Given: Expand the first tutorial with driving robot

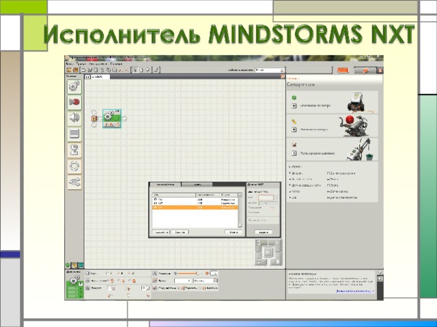Looking at the screenshot, I should (x=294, y=106).
